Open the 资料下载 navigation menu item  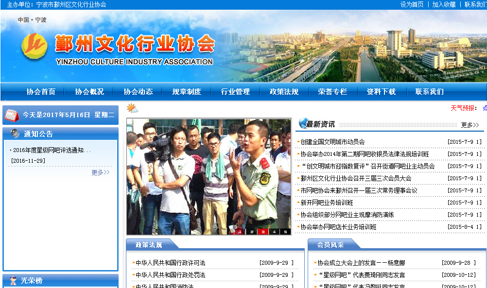tap(381, 92)
